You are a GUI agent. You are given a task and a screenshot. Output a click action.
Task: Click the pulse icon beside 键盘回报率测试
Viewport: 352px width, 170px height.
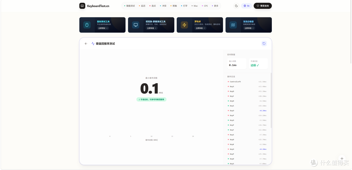(x=93, y=44)
